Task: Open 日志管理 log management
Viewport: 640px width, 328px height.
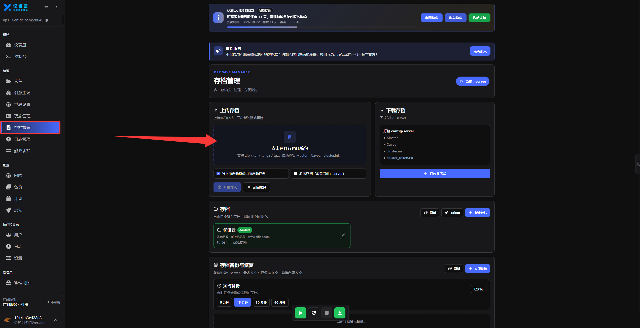Action: (x=30, y=139)
